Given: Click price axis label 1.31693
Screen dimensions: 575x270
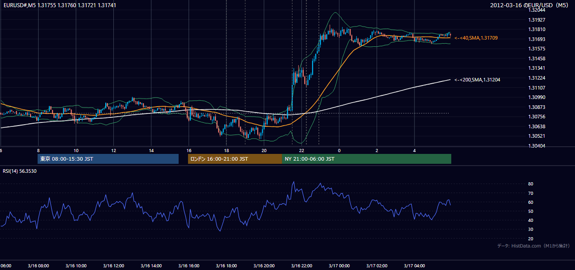Looking at the screenshot, I should click(537, 39).
